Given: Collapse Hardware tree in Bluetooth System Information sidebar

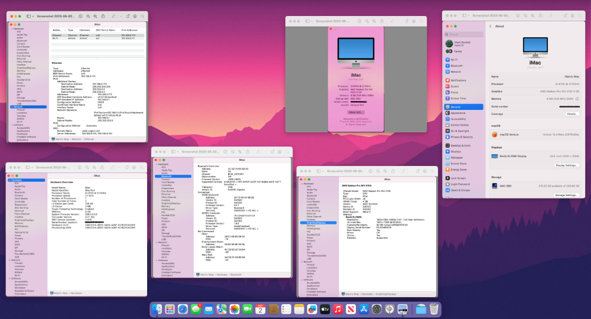Looking at the screenshot, I should pyautogui.click(x=157, y=164).
